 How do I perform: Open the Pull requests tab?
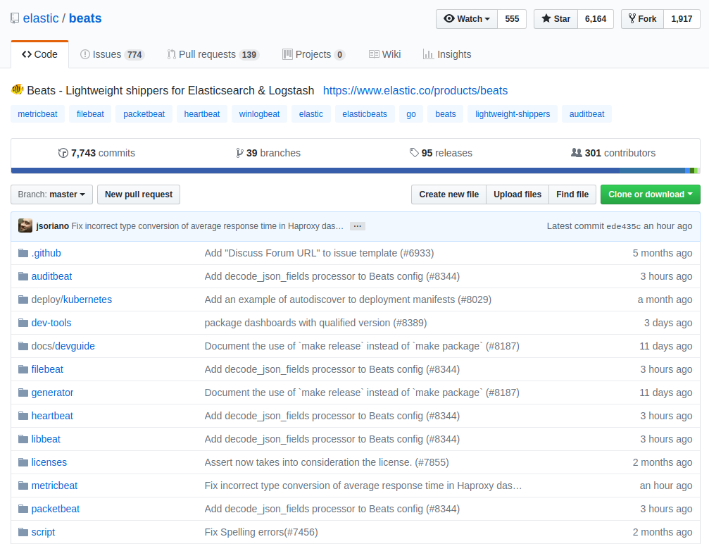(213, 54)
